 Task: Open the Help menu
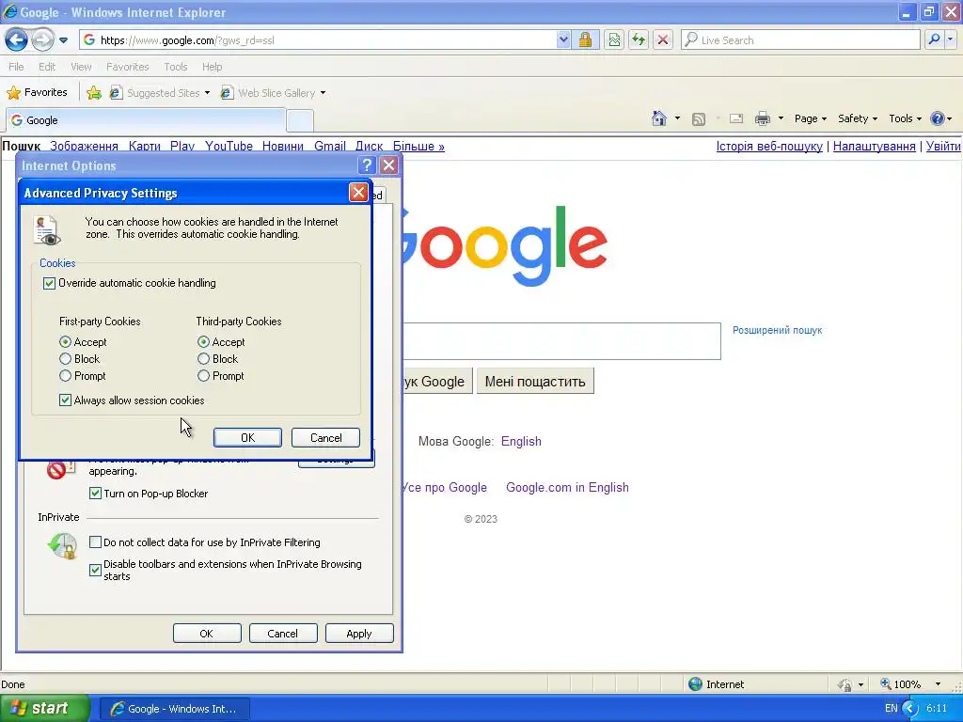[212, 67]
